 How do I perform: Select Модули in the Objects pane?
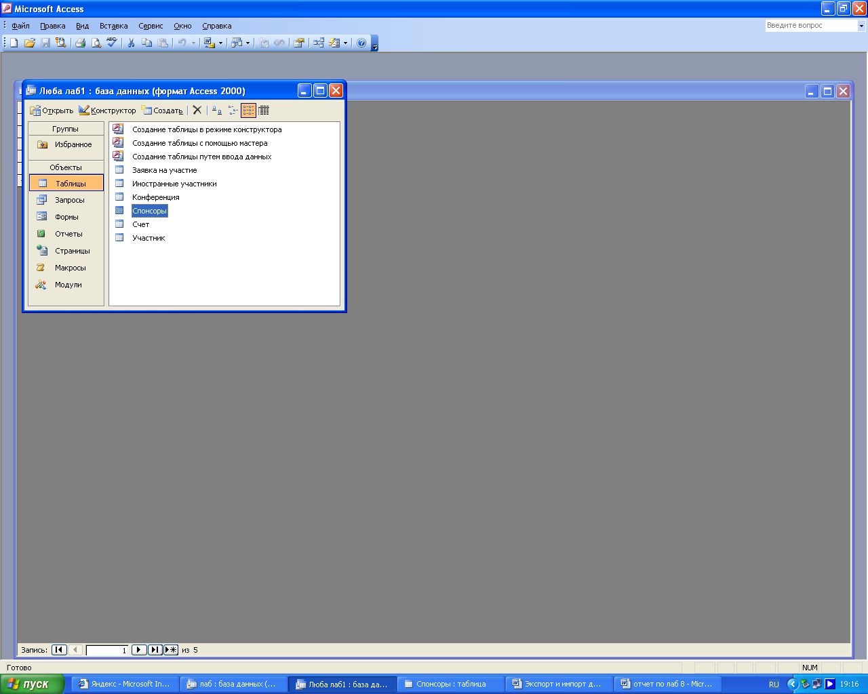[x=66, y=285]
